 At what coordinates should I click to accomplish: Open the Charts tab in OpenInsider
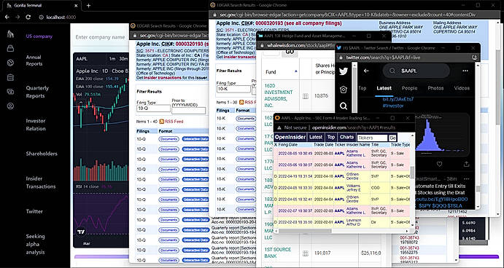[346, 138]
